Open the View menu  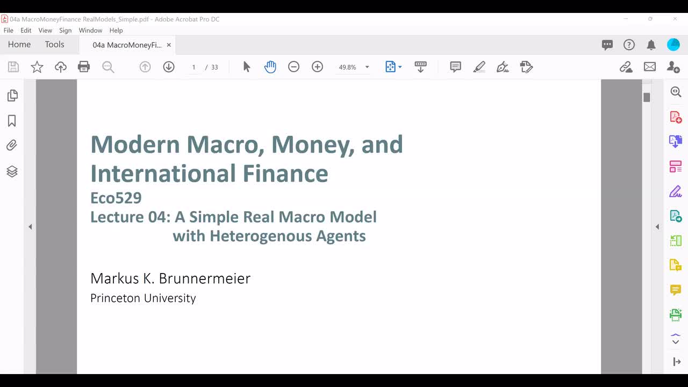pos(45,31)
